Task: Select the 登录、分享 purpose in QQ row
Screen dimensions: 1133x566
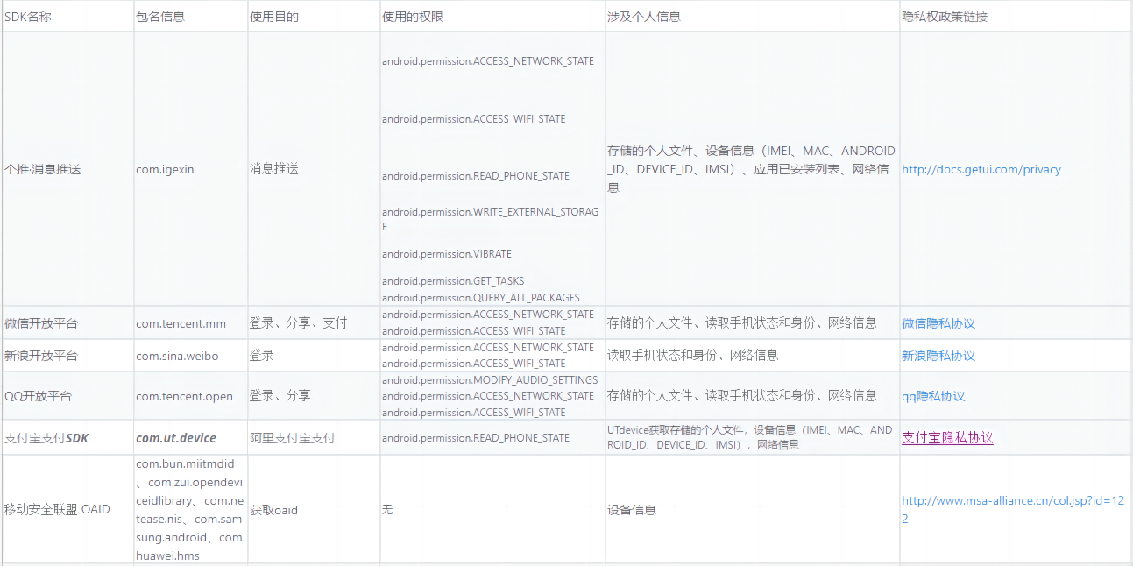Action: (x=280, y=396)
